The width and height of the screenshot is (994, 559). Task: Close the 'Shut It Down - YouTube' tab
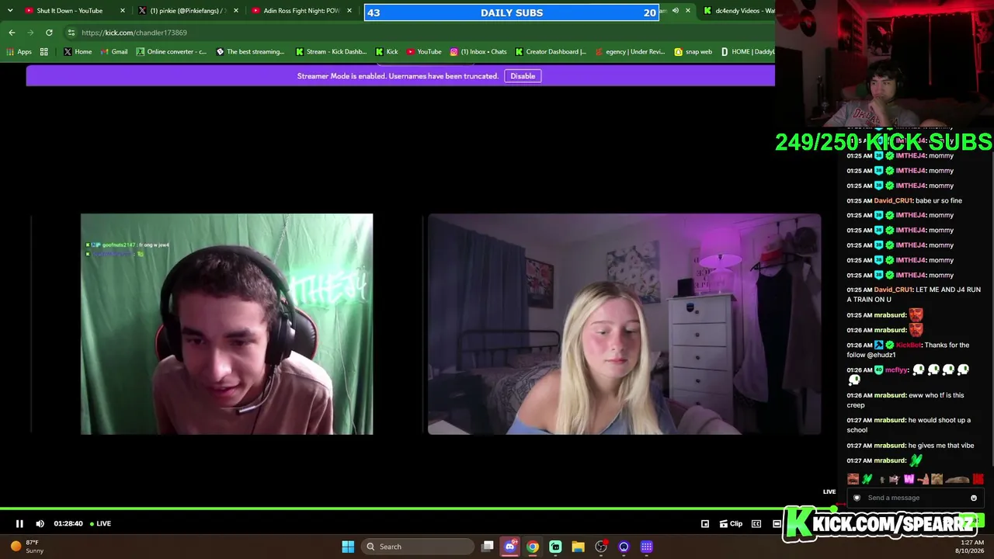pyautogui.click(x=122, y=11)
